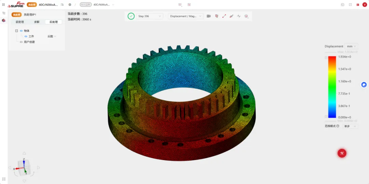This screenshot has width=369, height=184.
Task: Toggle the legend min lock box at bottom
Action: click(326, 117)
